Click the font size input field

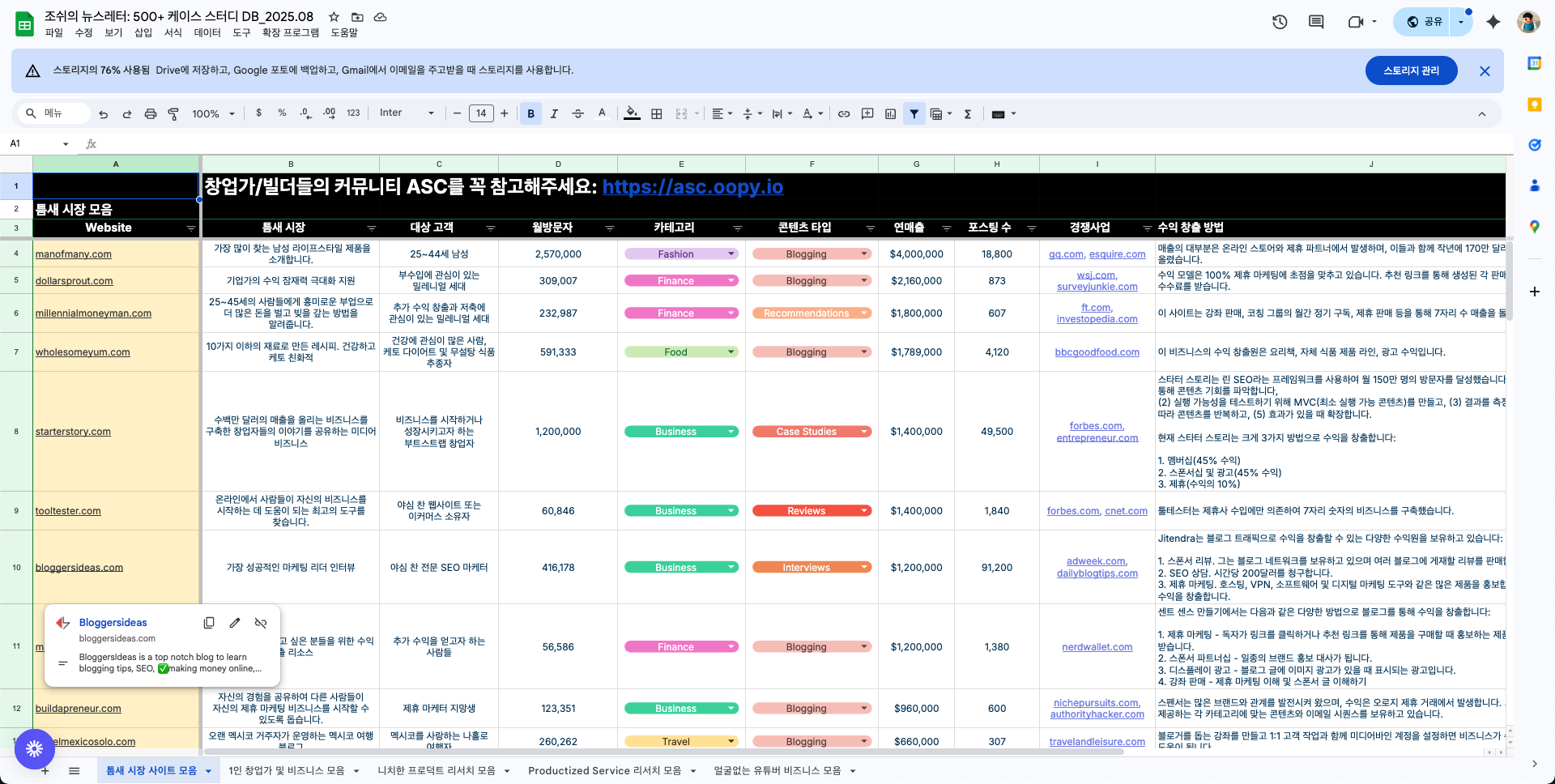coord(481,113)
